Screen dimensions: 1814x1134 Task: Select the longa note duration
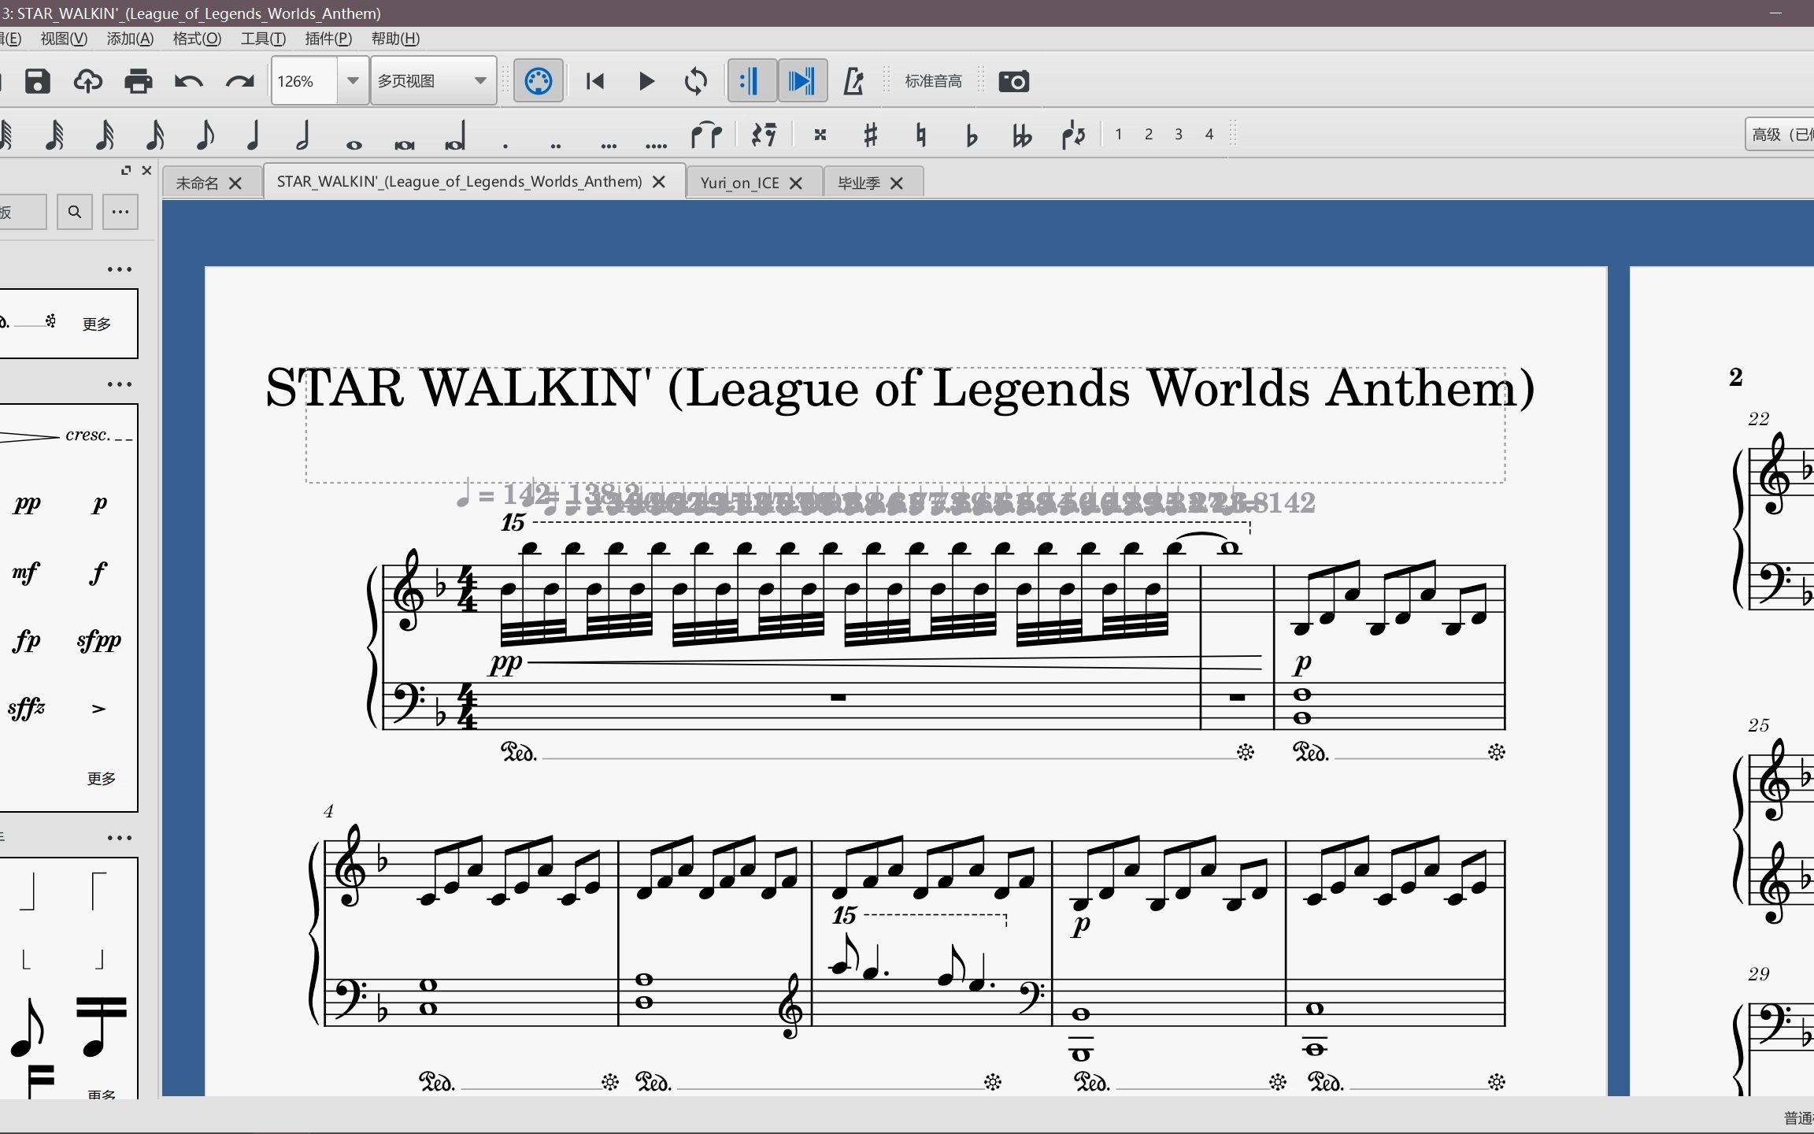tap(455, 135)
